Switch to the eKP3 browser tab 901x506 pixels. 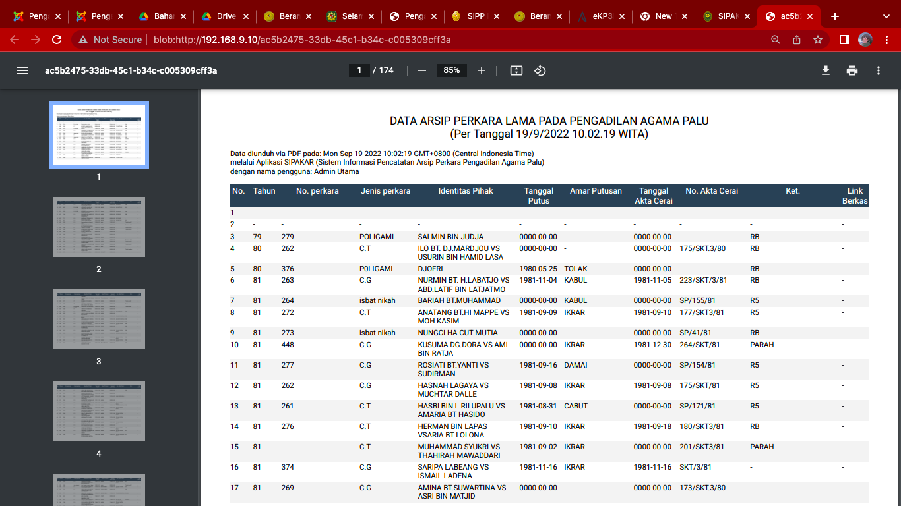pyautogui.click(x=598, y=16)
